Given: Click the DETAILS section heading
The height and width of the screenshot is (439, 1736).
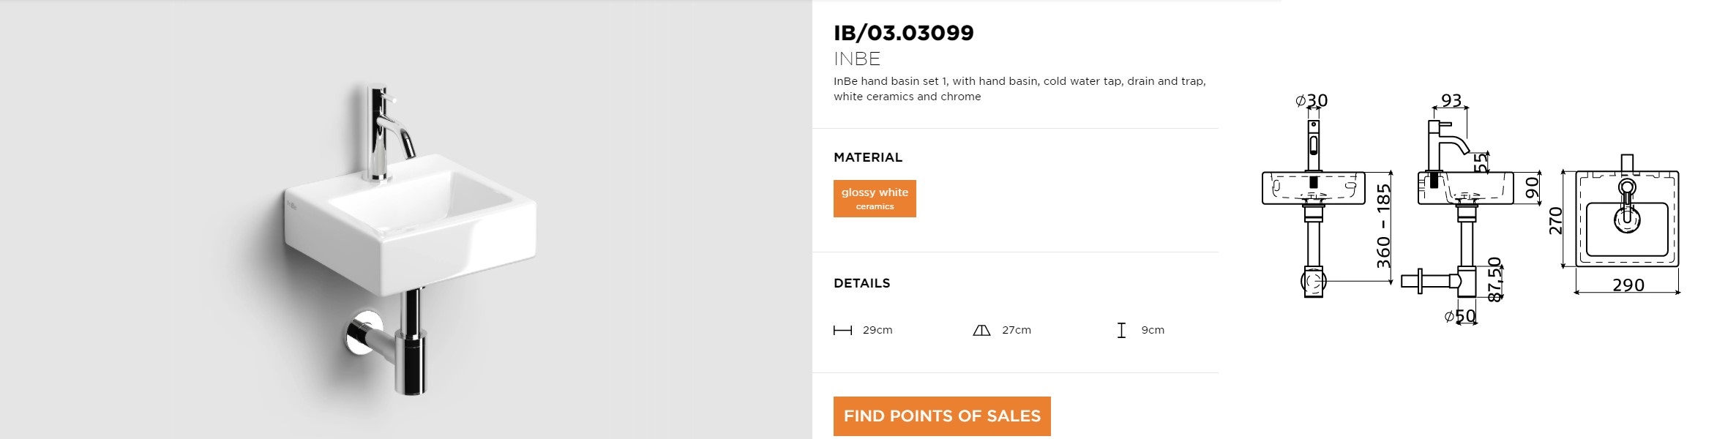Looking at the screenshot, I should (862, 283).
